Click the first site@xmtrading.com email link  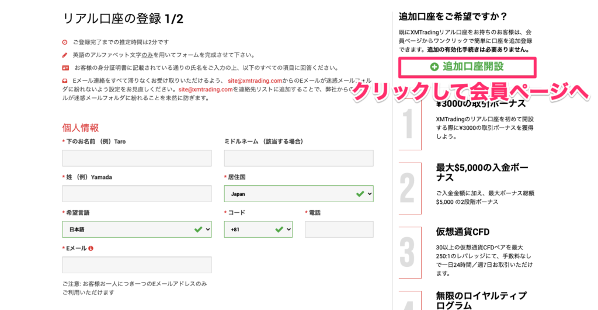[x=255, y=80]
